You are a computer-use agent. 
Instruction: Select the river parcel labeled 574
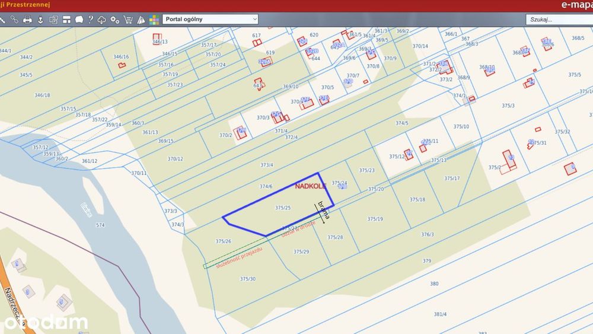pyautogui.click(x=100, y=225)
